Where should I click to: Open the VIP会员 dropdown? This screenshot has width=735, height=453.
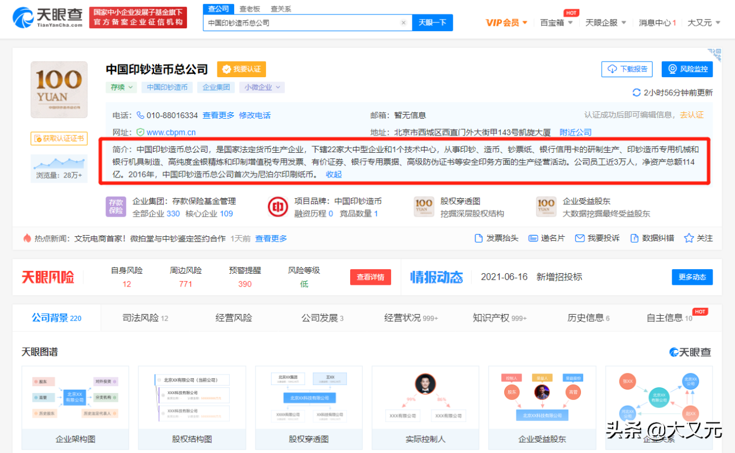click(507, 22)
